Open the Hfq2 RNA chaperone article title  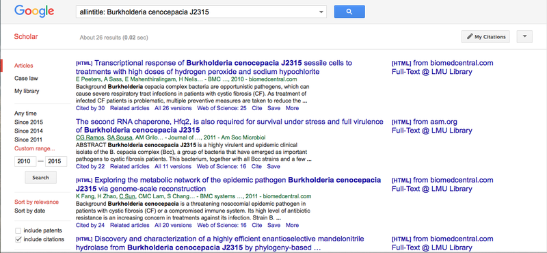tap(230, 126)
